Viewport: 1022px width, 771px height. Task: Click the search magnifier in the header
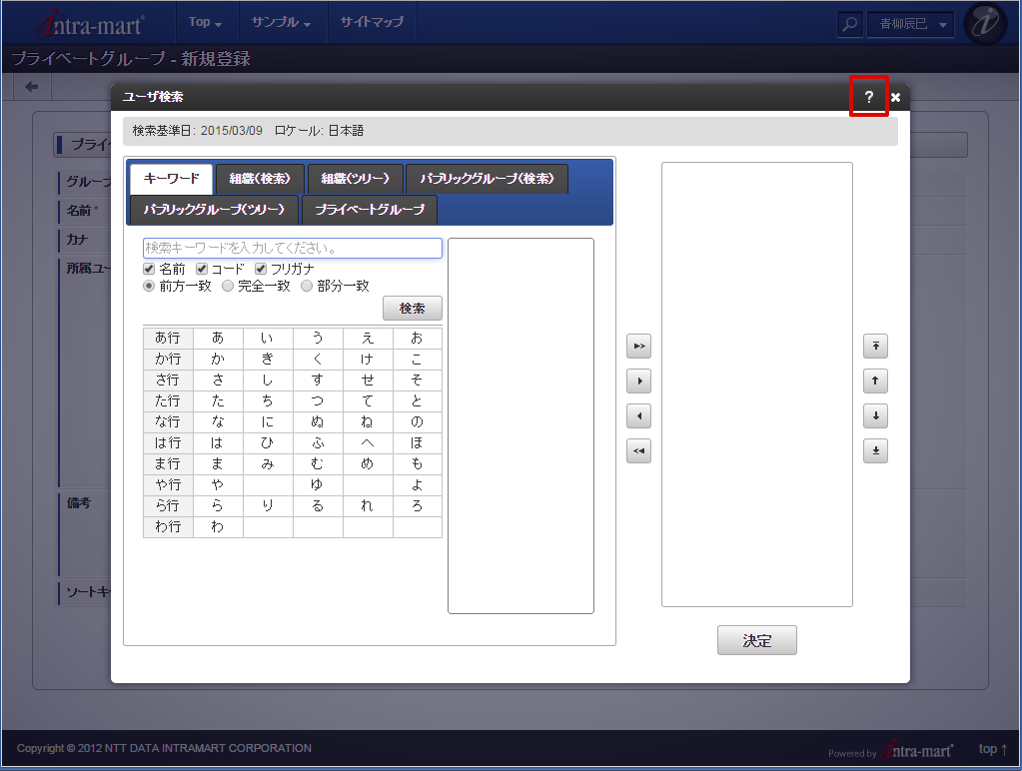[x=848, y=23]
